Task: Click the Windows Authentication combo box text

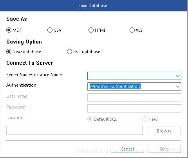Action: 115,86
